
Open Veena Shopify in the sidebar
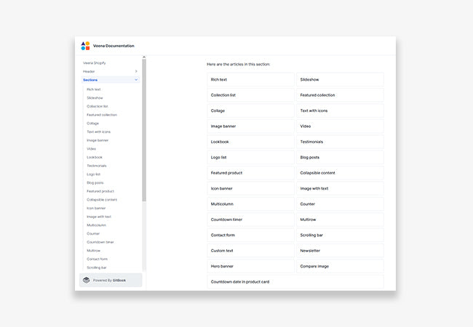94,63
